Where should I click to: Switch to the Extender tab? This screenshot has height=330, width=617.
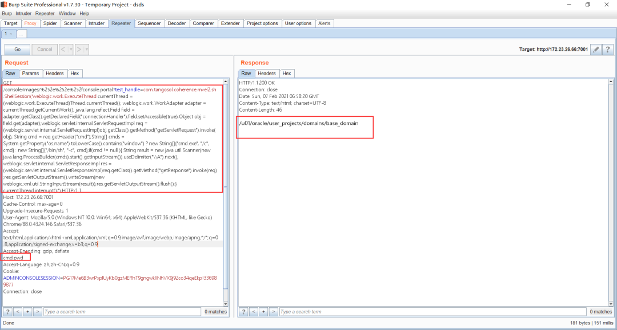tap(230, 23)
